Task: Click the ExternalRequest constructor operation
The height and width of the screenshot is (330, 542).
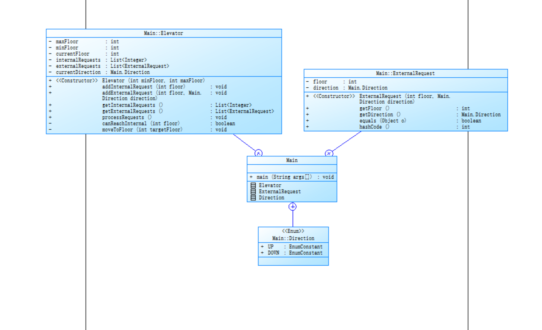Action: [378, 99]
